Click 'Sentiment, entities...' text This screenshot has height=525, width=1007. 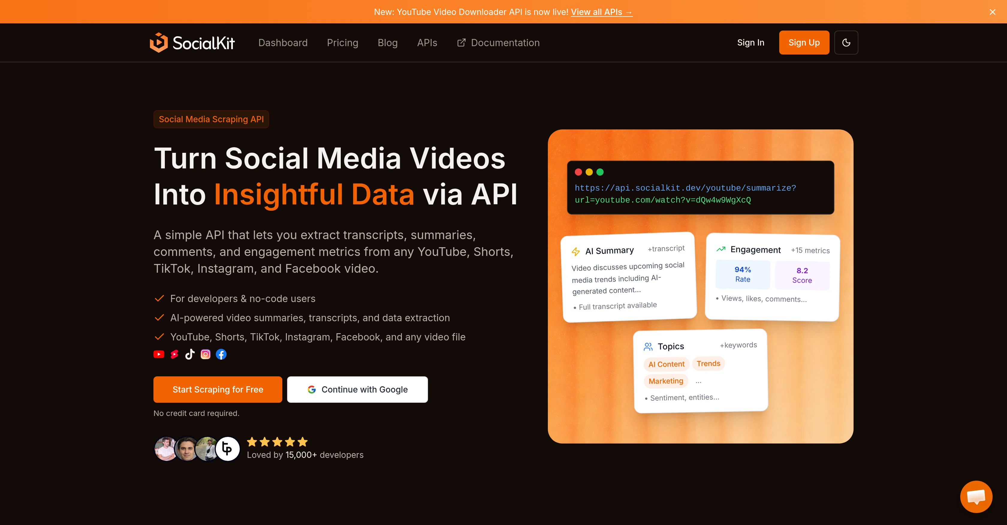point(685,398)
